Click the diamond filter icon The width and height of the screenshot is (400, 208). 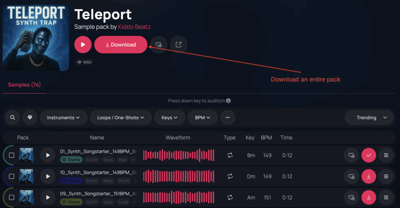click(30, 118)
